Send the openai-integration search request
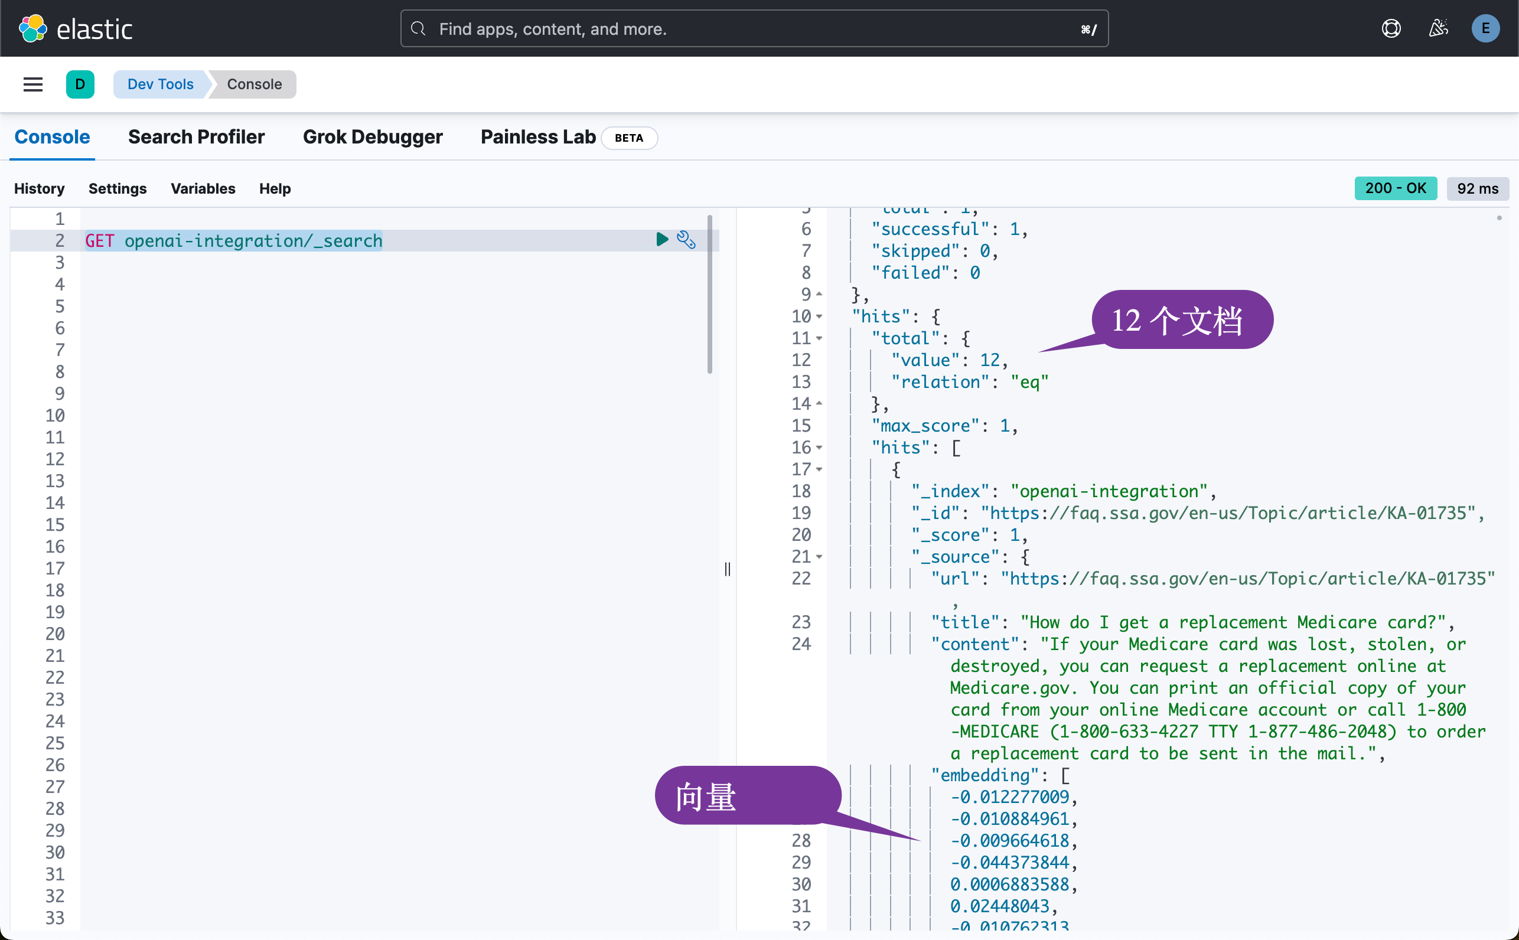This screenshot has width=1519, height=940. click(x=661, y=239)
